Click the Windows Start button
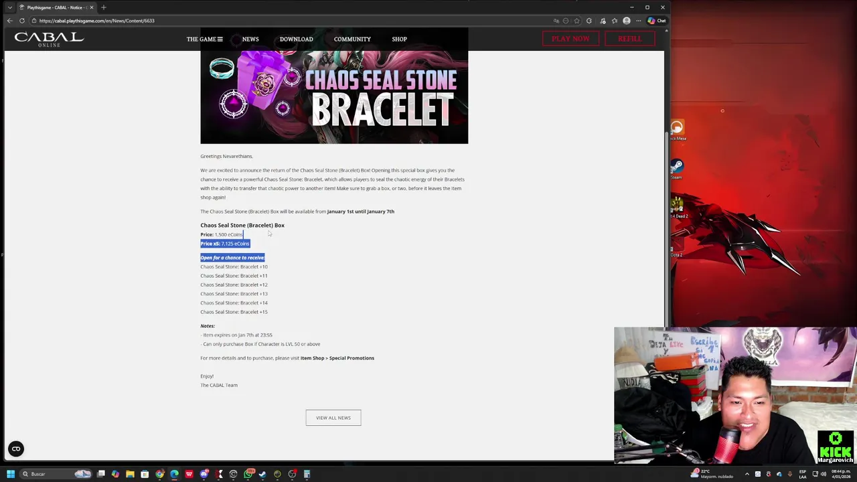The width and height of the screenshot is (857, 482). coord(11,474)
